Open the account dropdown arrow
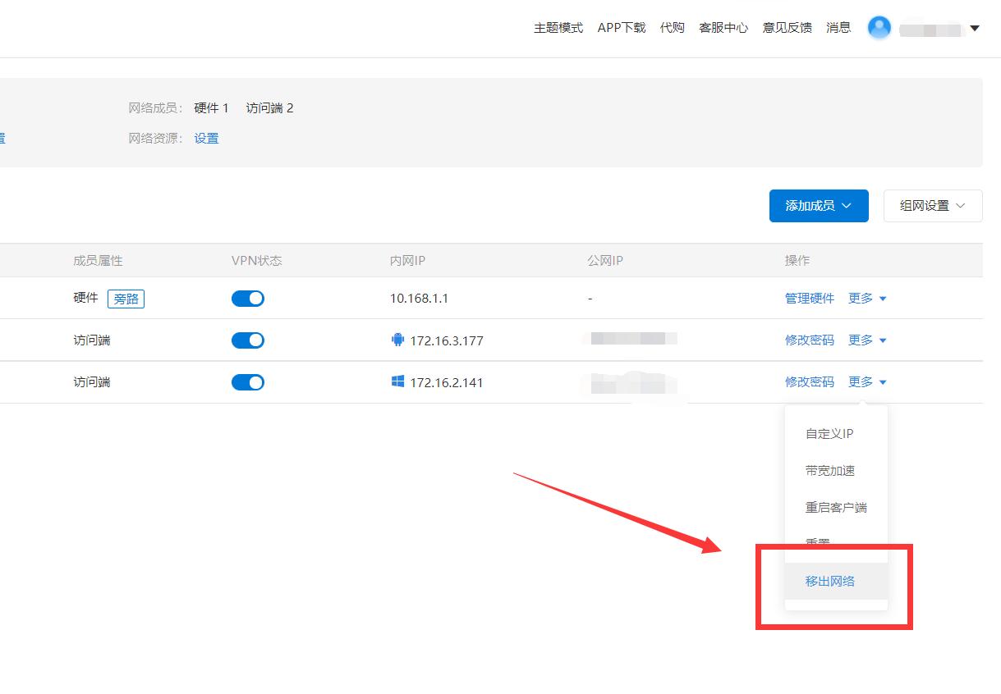 click(976, 28)
